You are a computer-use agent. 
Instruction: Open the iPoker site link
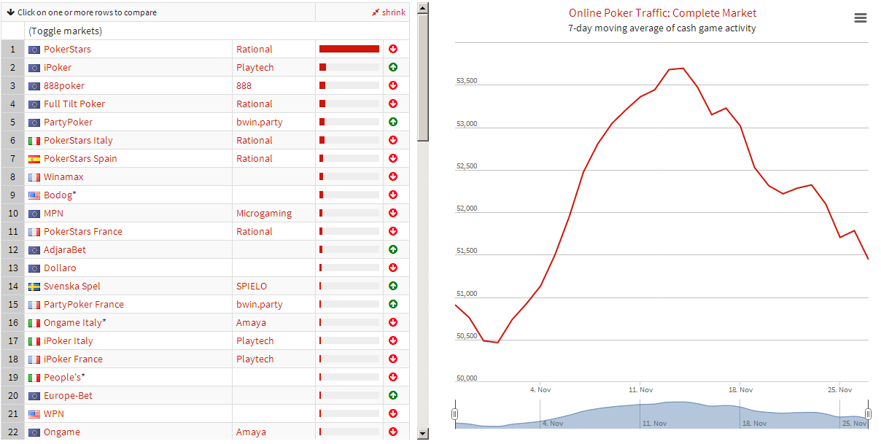pos(58,67)
